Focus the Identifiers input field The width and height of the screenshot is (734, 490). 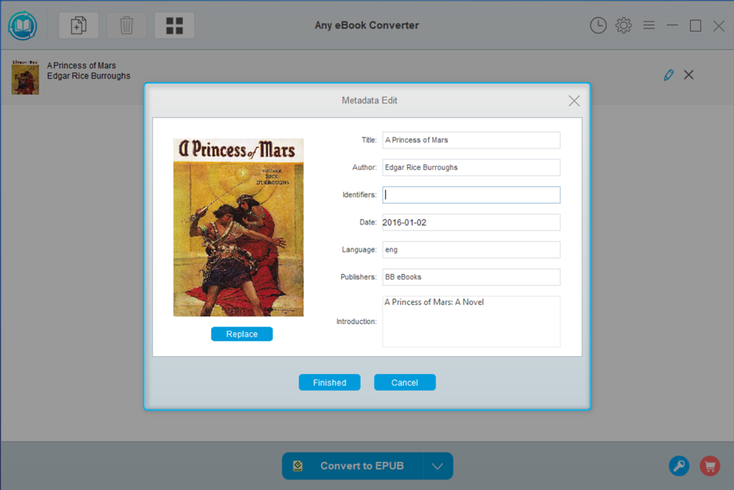[471, 195]
